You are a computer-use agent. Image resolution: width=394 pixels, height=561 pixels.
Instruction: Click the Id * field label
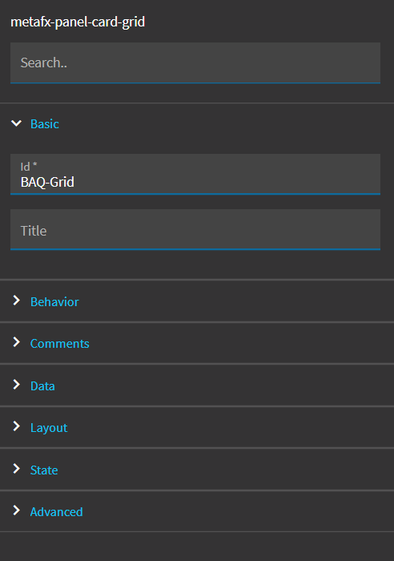29,167
